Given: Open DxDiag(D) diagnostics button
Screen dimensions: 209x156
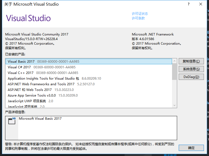Looking at the screenshot, I should (191, 77).
